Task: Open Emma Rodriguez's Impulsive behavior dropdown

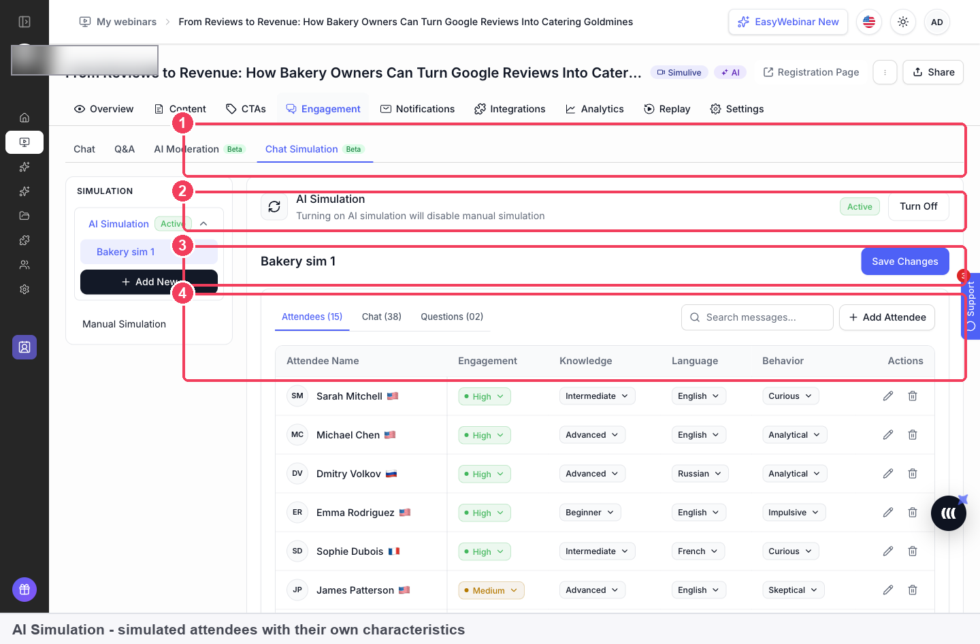Action: click(794, 513)
